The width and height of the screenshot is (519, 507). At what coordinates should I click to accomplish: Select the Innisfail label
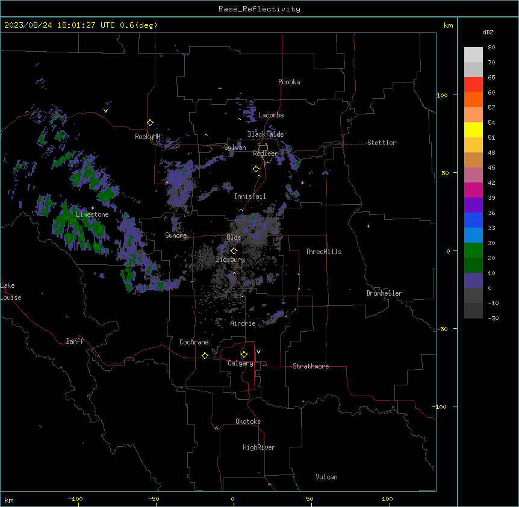point(250,196)
